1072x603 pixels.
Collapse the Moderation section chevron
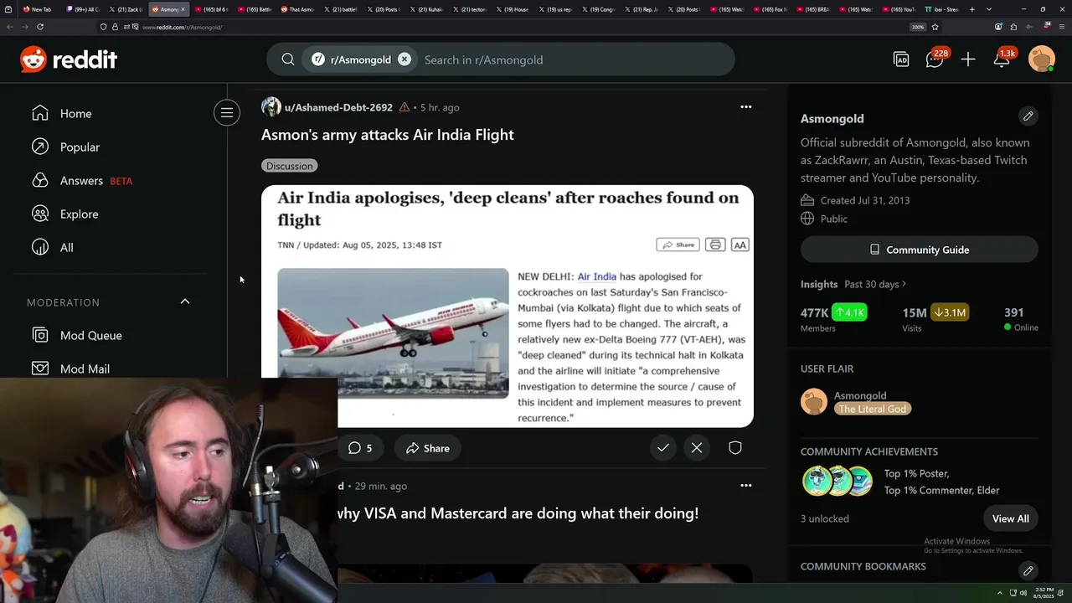click(185, 301)
